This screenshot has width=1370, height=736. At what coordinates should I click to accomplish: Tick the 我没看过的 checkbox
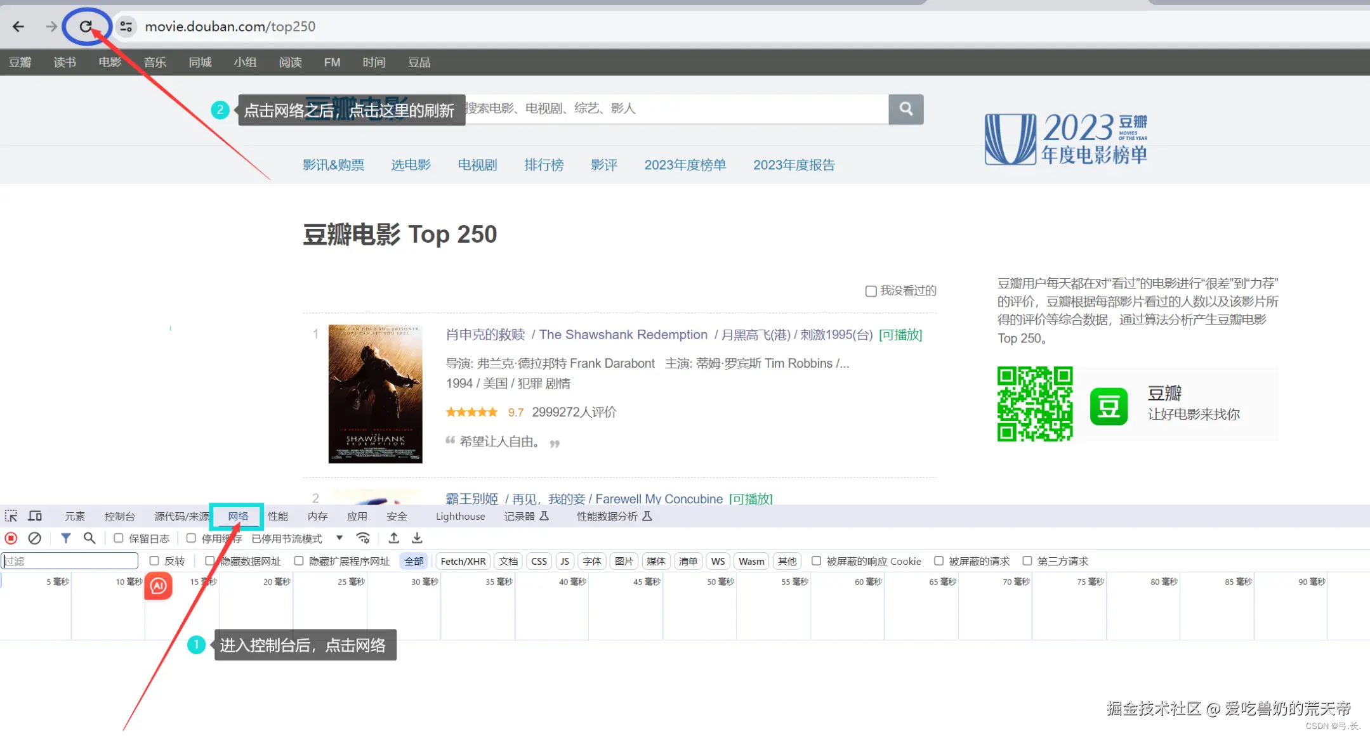click(x=871, y=291)
